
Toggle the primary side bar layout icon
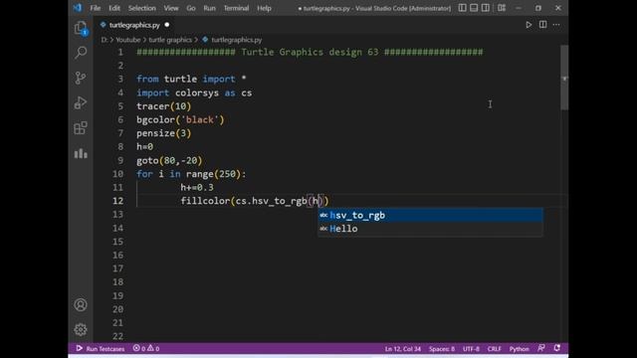(x=462, y=8)
